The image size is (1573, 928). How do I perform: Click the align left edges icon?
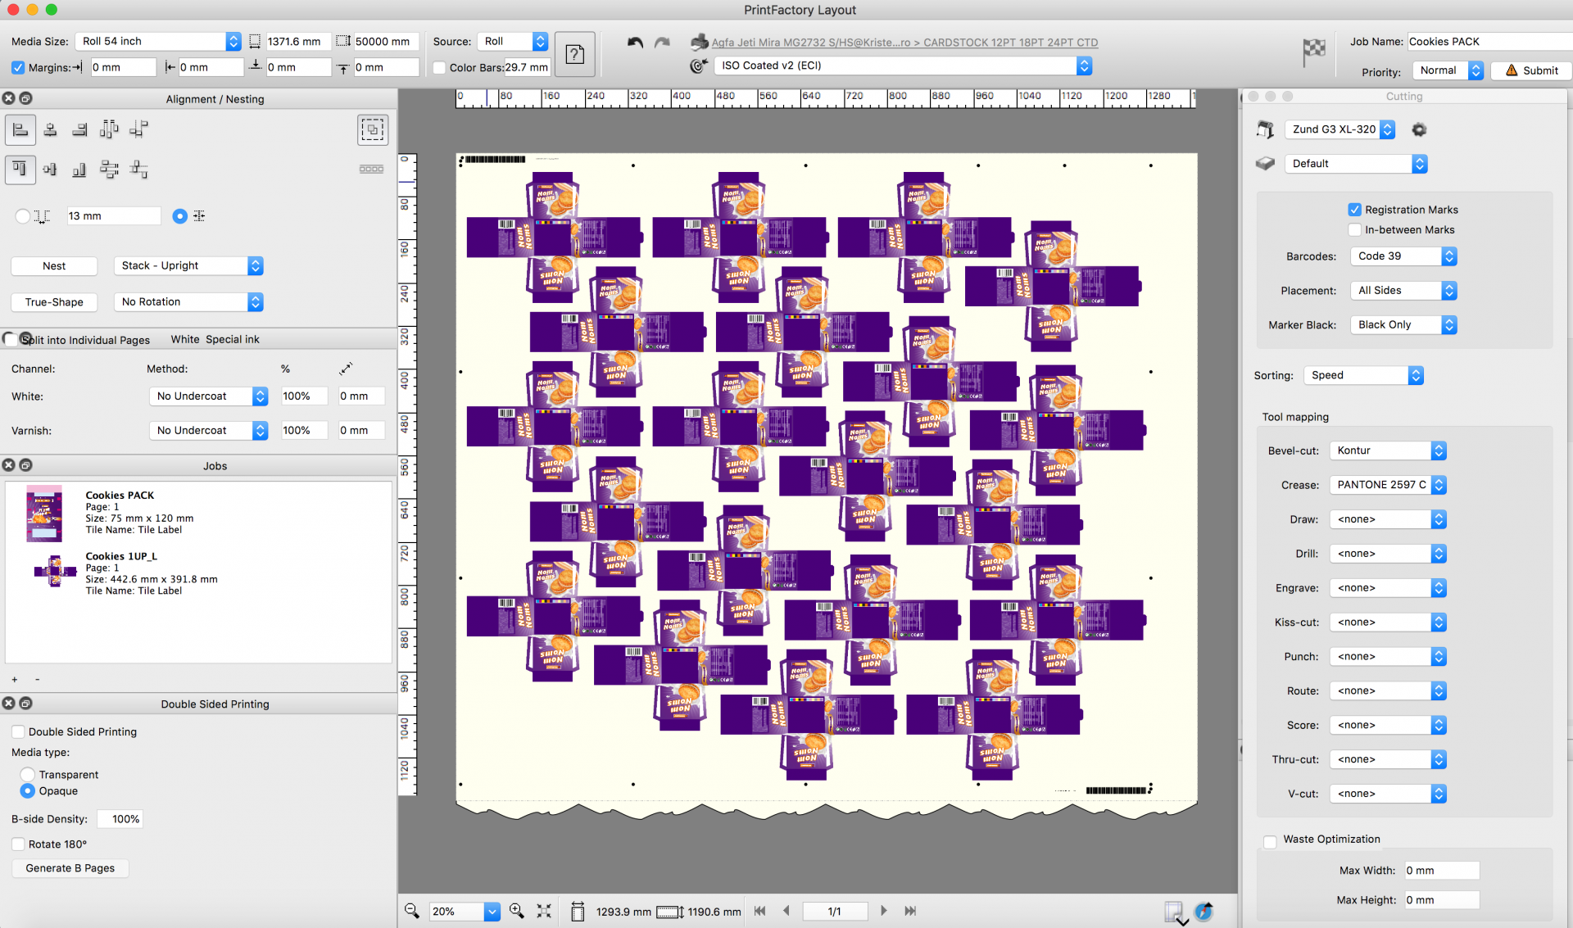coord(20,129)
